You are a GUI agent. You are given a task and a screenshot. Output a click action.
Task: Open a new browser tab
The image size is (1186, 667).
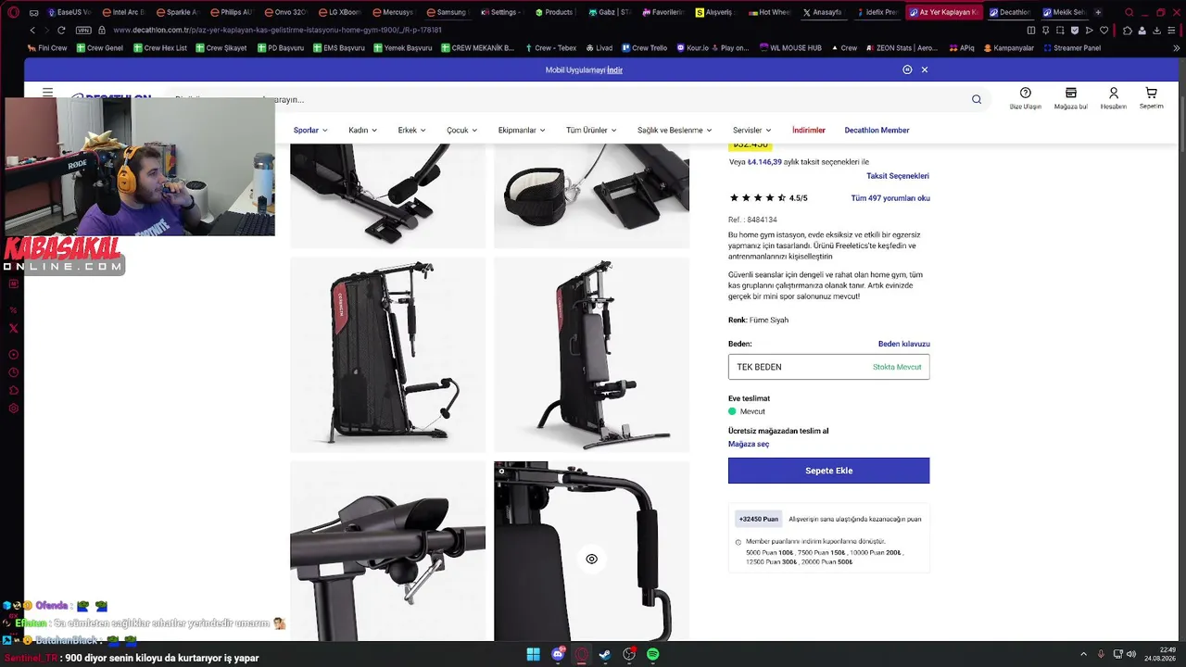point(1099,12)
